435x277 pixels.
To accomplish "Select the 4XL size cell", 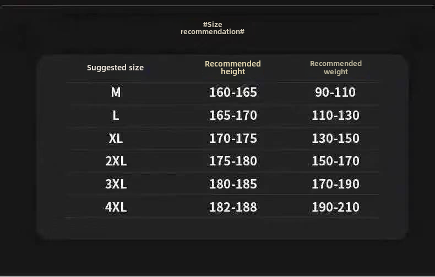I will [116, 207].
